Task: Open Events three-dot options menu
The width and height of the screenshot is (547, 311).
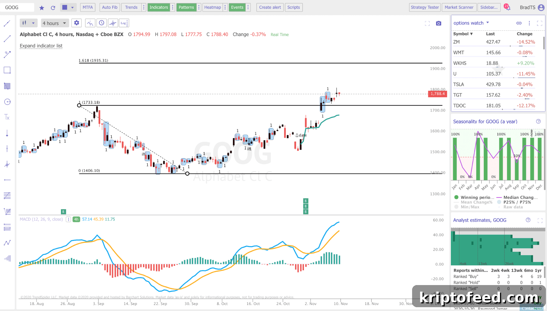Action: (x=248, y=7)
